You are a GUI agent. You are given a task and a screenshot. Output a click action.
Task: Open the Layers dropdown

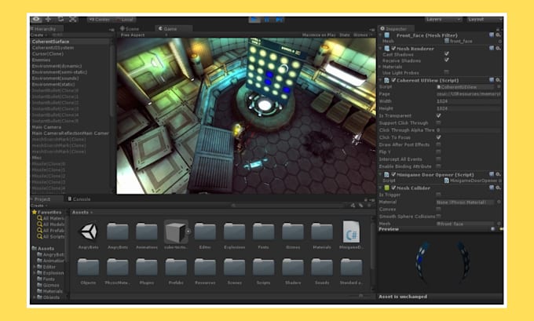(x=443, y=20)
